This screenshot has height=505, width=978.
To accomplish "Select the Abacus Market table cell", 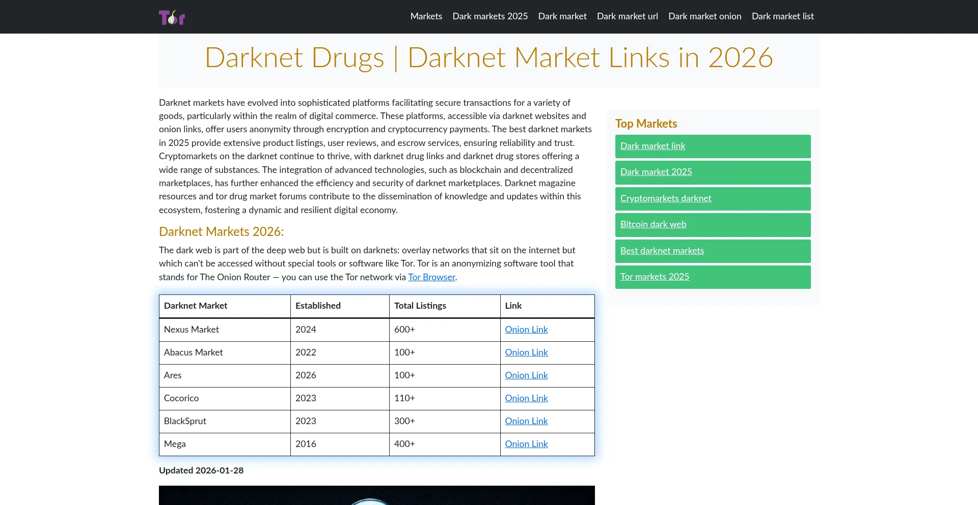I will [225, 353].
